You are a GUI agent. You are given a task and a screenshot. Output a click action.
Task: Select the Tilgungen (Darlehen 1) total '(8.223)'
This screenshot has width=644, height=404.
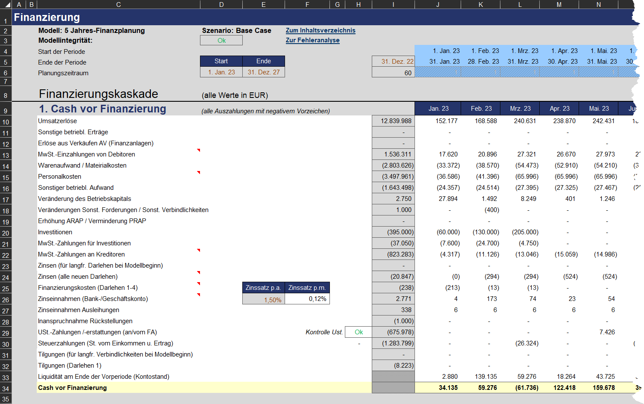(x=393, y=366)
